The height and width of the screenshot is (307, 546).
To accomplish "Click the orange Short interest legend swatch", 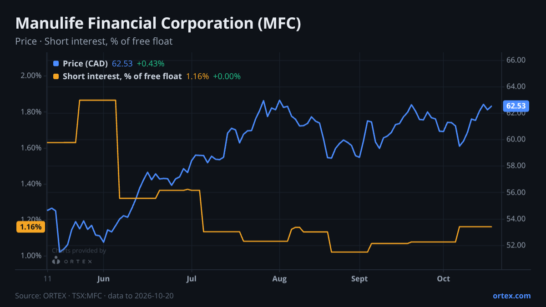I will [56, 76].
